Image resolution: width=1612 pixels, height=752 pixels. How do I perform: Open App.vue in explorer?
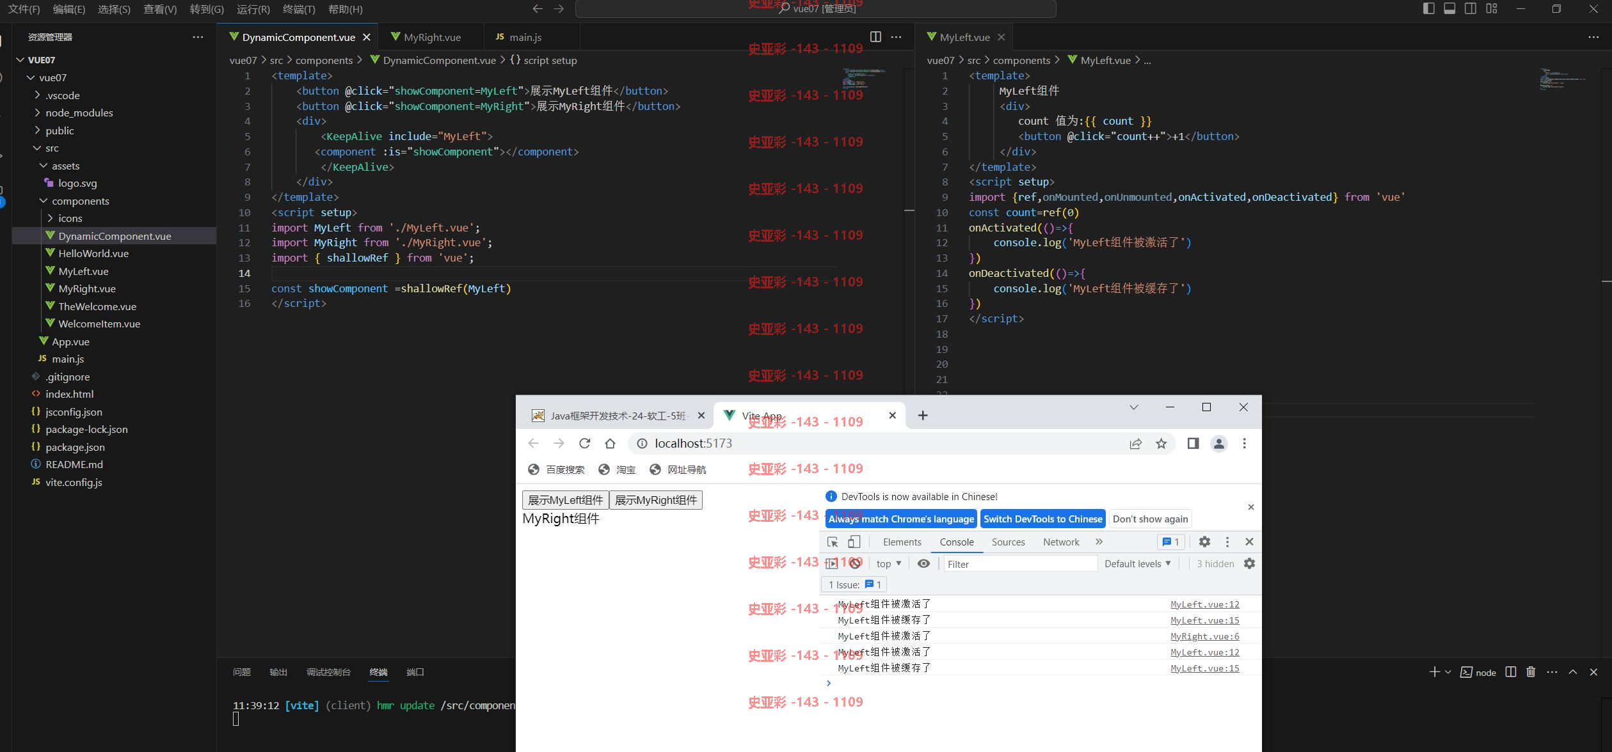tap(70, 341)
